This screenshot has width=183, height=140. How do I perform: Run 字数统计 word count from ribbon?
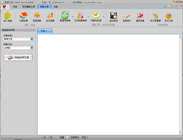point(127,17)
